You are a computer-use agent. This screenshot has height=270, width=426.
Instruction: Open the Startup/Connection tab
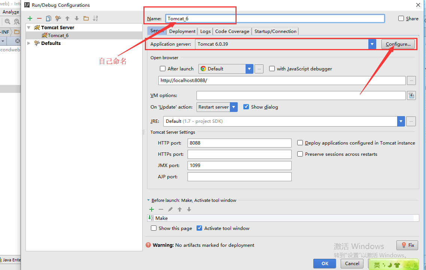coord(275,31)
